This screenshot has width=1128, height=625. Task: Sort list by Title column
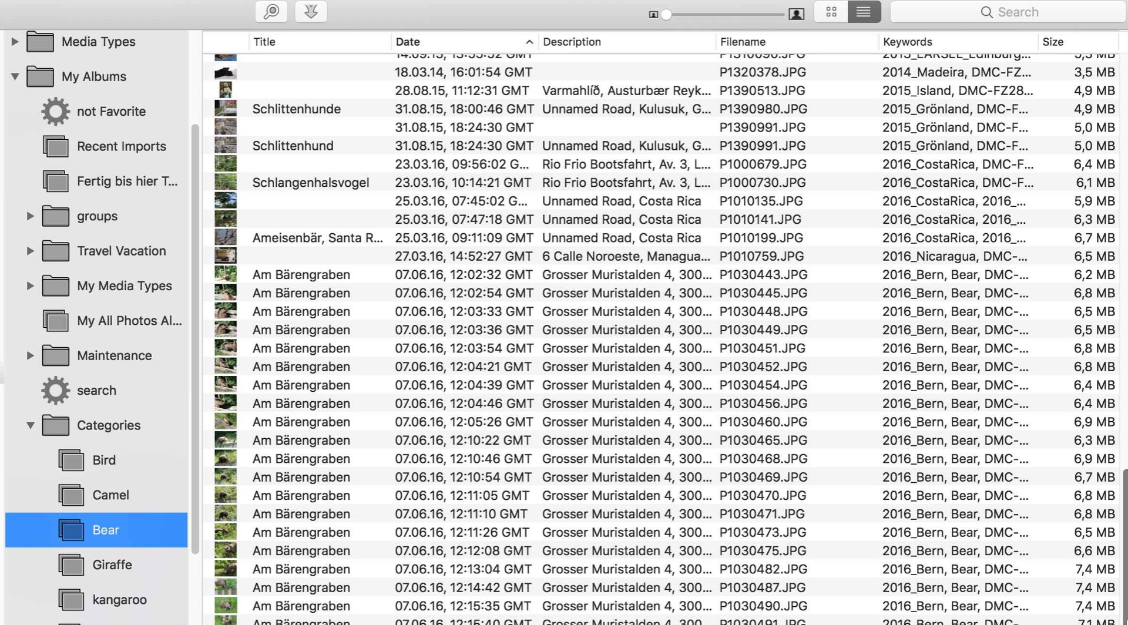(x=320, y=42)
